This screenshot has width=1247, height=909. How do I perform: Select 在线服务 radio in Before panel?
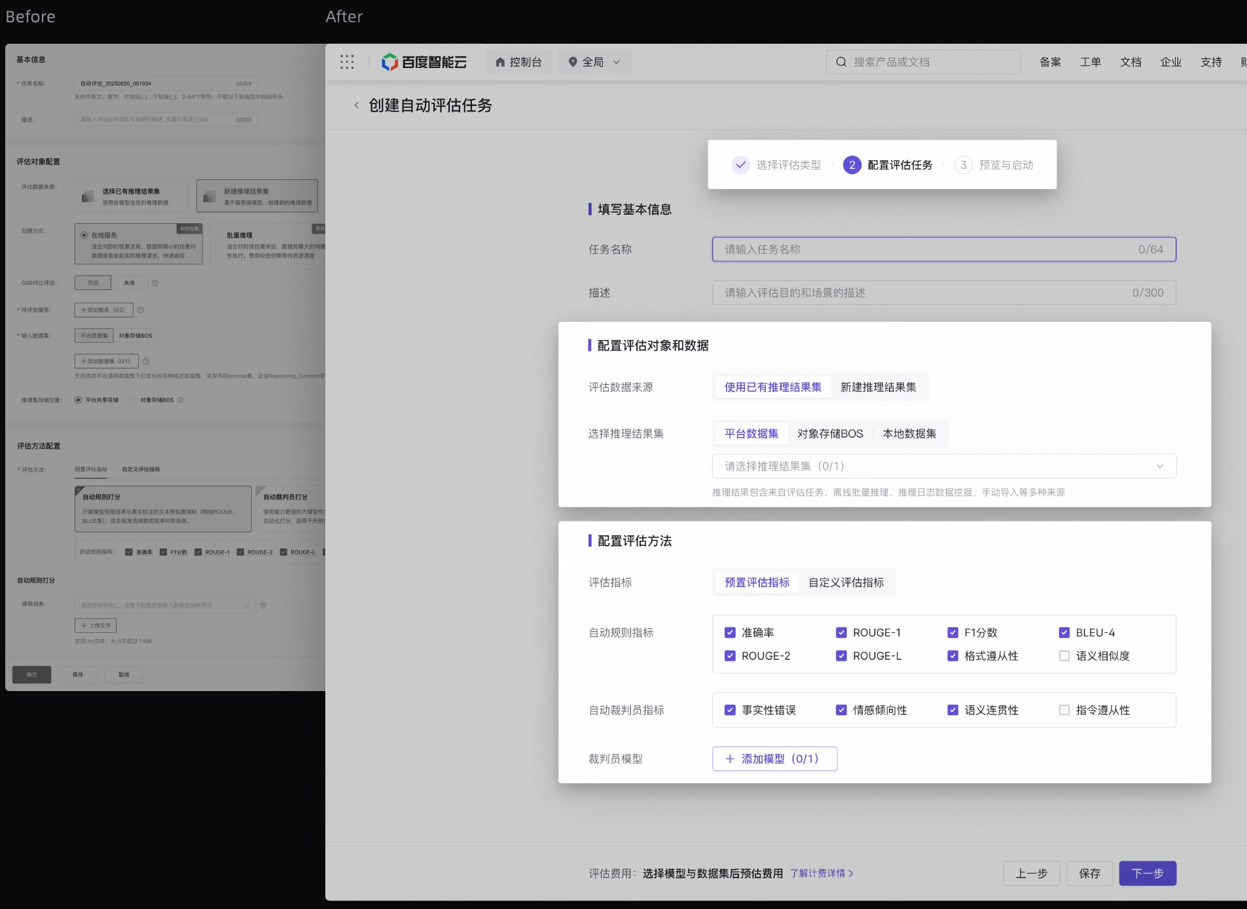coord(84,235)
